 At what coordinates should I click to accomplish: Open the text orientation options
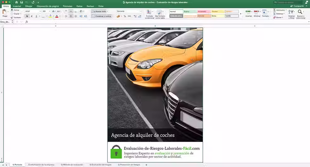(81, 11)
